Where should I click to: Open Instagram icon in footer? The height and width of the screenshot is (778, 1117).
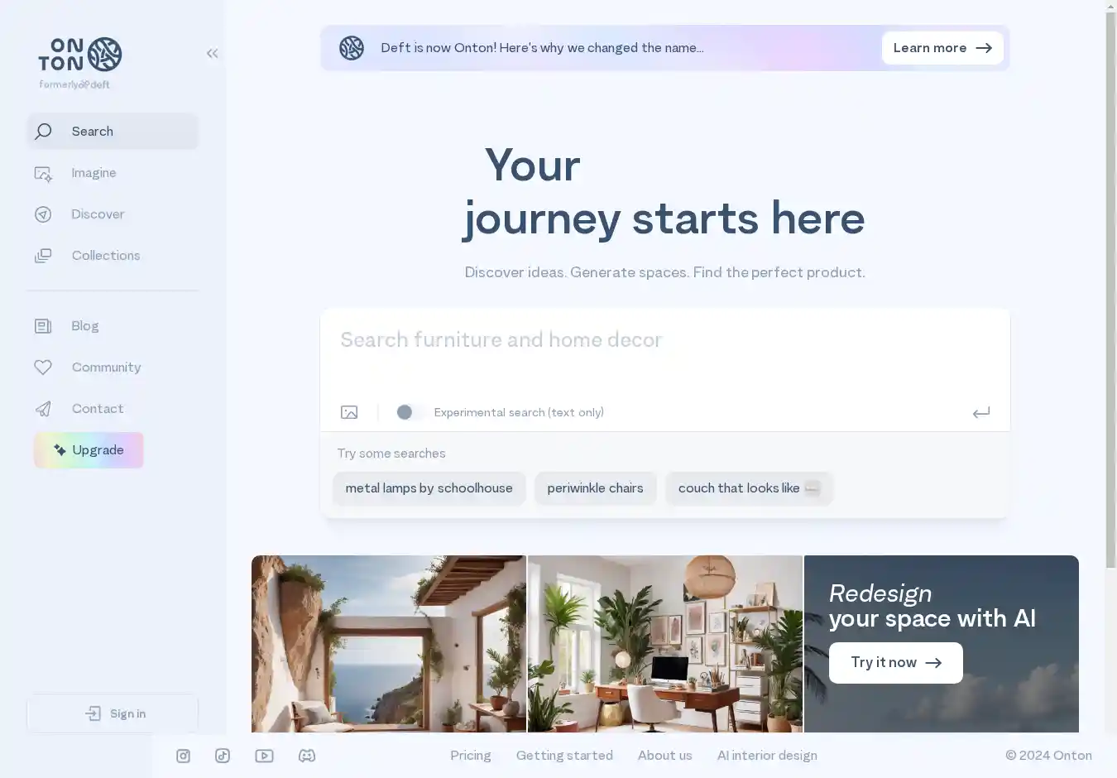pos(184,756)
